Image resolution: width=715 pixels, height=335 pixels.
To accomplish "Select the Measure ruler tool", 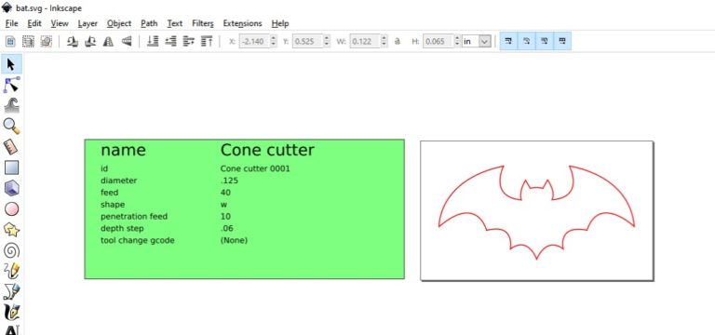I will pyautogui.click(x=11, y=147).
